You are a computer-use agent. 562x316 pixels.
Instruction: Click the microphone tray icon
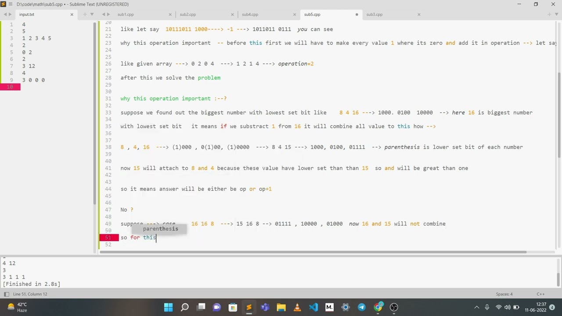click(x=487, y=307)
